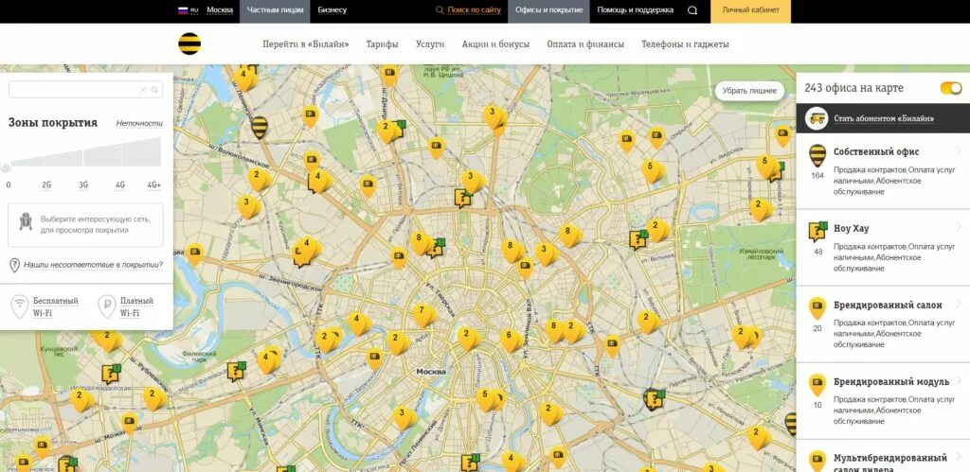Click cluster marker 7 near Tverskaya street
Image resolution: width=970 pixels, height=472 pixels.
point(423,315)
